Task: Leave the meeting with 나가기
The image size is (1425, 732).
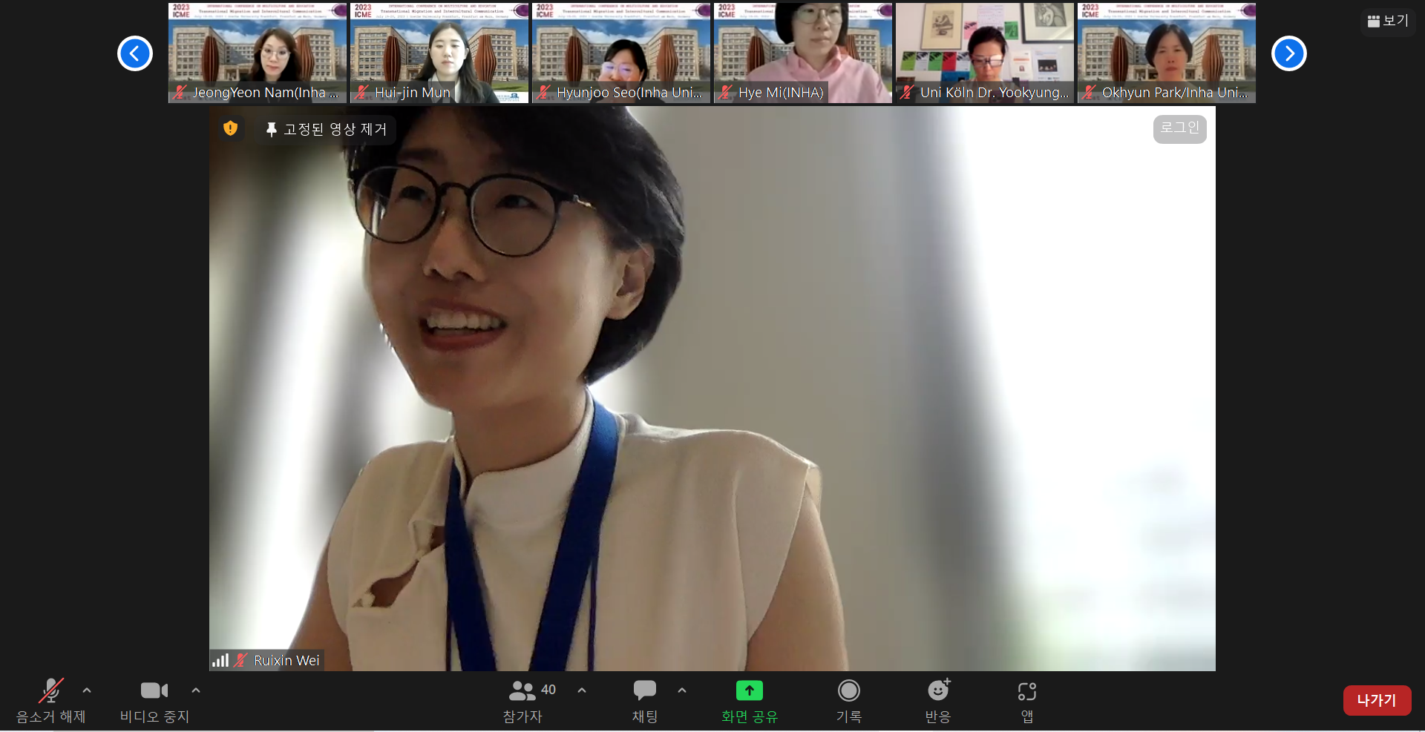Action: (1377, 700)
